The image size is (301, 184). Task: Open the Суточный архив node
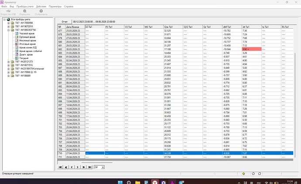click(x=27, y=37)
